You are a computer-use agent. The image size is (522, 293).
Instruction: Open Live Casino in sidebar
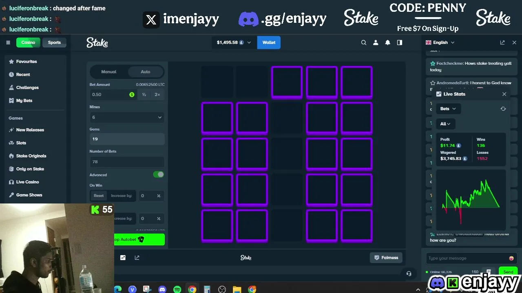pos(27,182)
